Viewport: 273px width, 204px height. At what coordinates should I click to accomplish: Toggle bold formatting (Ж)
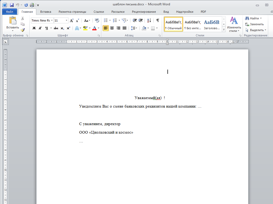coord(34,28)
